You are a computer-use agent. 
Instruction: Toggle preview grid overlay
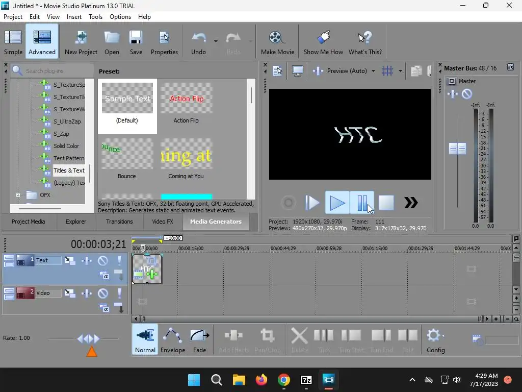click(387, 70)
